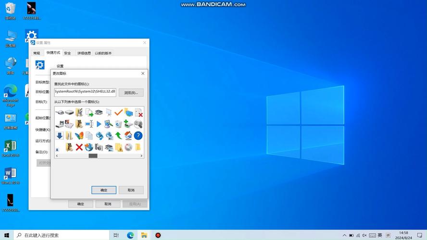The width and height of the screenshot is (427, 240).
Task: Choose the blue play triangle icon
Action: pos(99,124)
